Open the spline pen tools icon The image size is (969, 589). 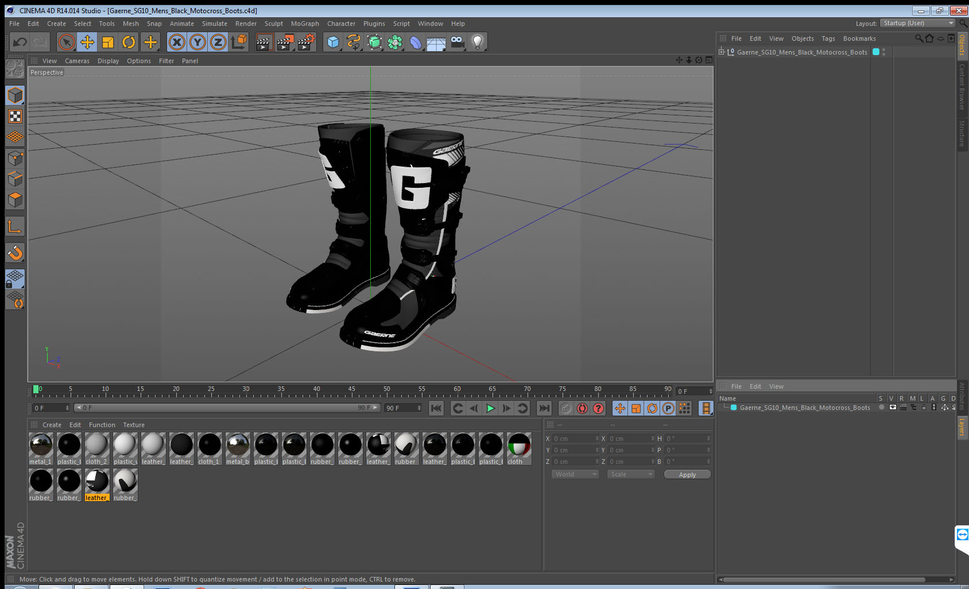click(354, 42)
